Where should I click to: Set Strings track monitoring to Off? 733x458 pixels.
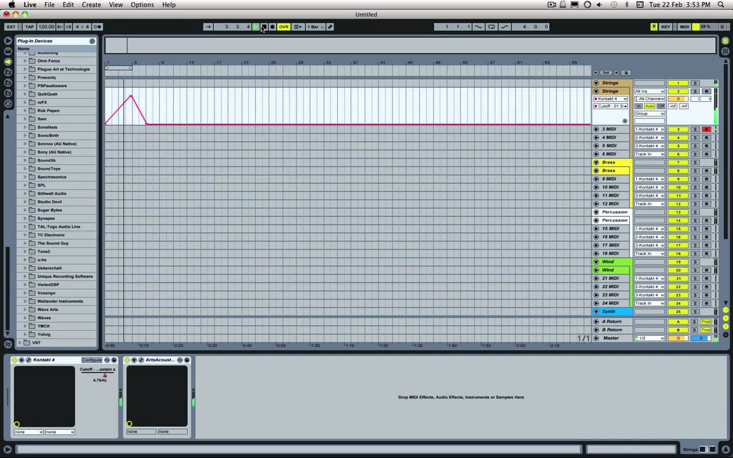660,106
